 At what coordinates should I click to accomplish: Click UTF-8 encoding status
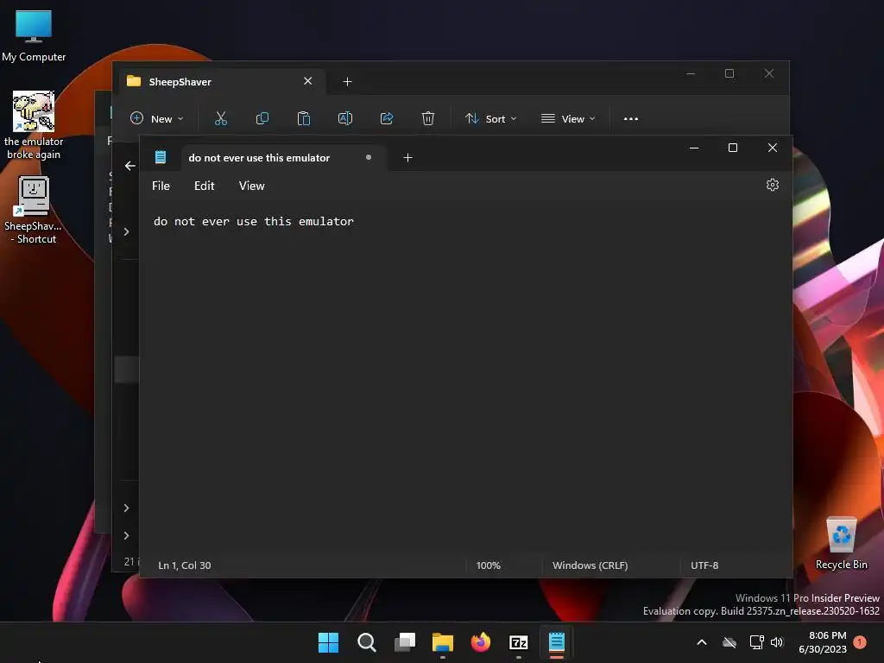point(704,565)
